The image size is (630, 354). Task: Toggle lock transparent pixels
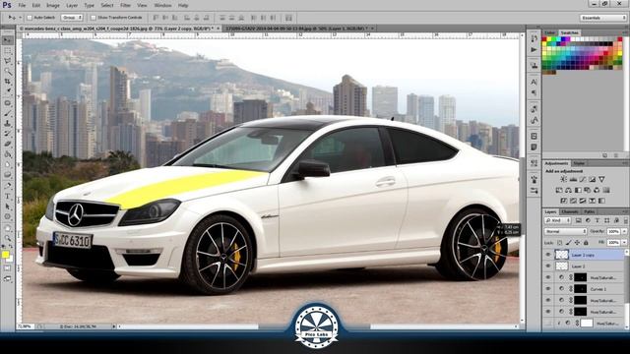560,243
